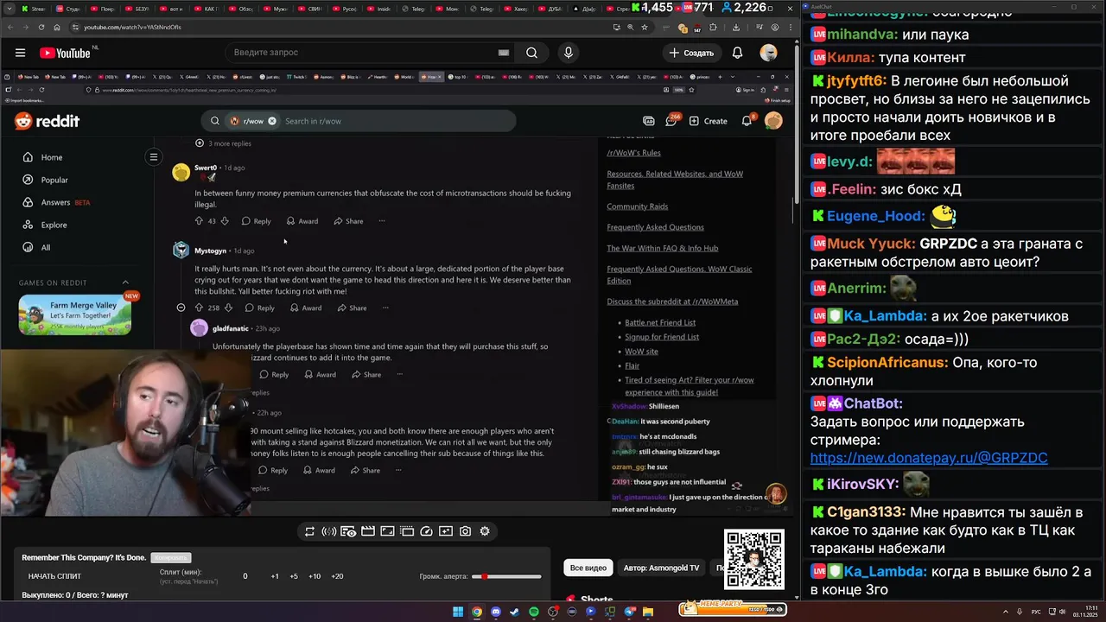Viewport: 1106px width, 622px height.
Task: Click the Reddit Create button
Action: tap(708, 121)
